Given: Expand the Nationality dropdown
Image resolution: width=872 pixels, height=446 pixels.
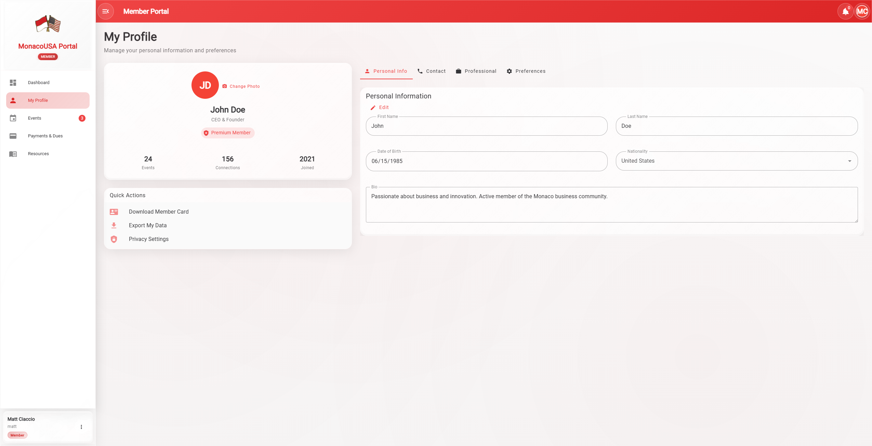Looking at the screenshot, I should (849, 161).
